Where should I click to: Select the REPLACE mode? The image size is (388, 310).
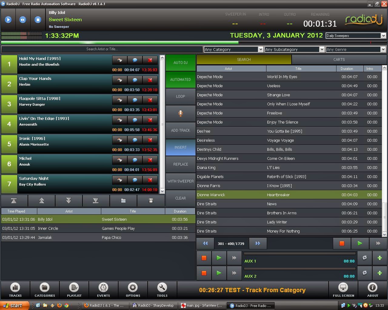(180, 164)
